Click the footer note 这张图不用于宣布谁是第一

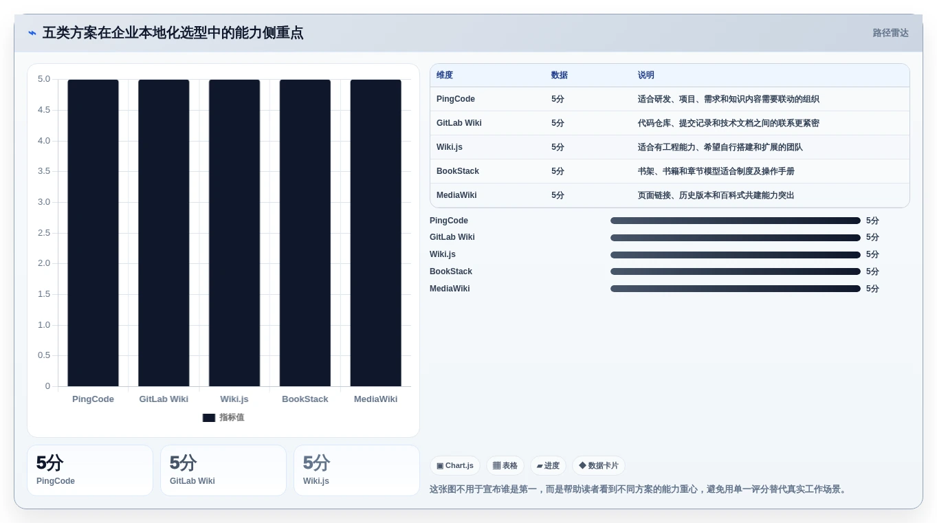[x=639, y=489]
